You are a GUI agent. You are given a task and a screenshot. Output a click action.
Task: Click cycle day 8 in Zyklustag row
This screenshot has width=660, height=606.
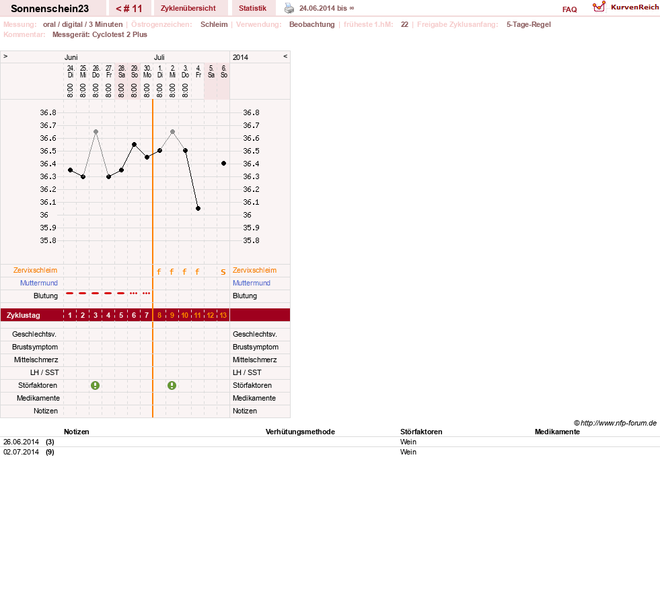click(x=159, y=315)
